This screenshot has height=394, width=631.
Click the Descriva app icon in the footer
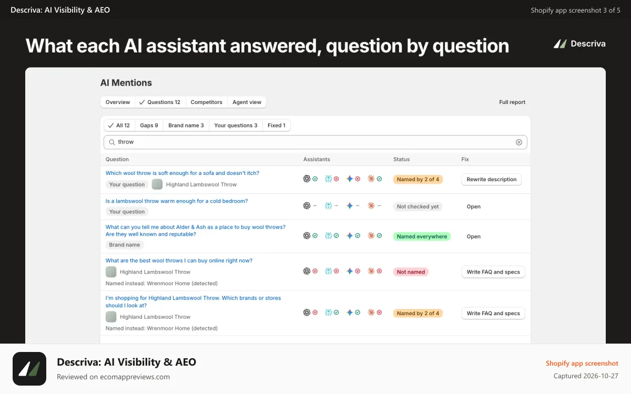click(29, 369)
